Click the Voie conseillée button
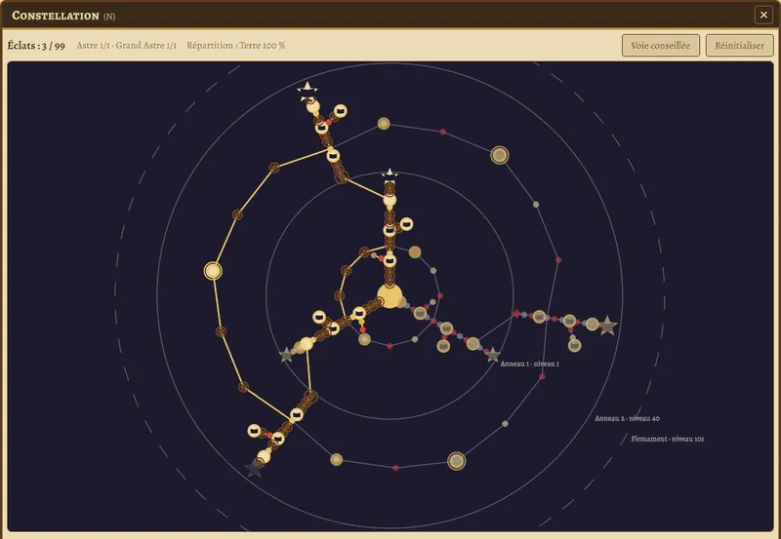The height and width of the screenshot is (539, 781). tap(661, 45)
